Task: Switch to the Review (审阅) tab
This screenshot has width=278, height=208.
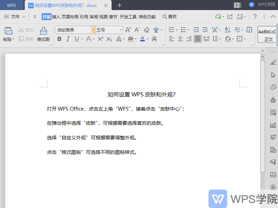Action: click(x=94, y=17)
